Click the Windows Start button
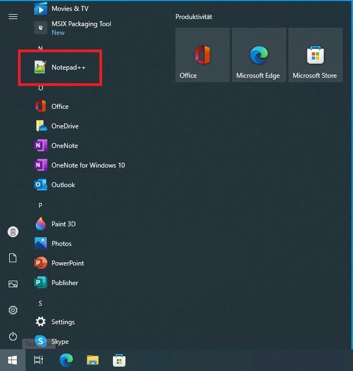The width and height of the screenshot is (353, 371). (12, 360)
